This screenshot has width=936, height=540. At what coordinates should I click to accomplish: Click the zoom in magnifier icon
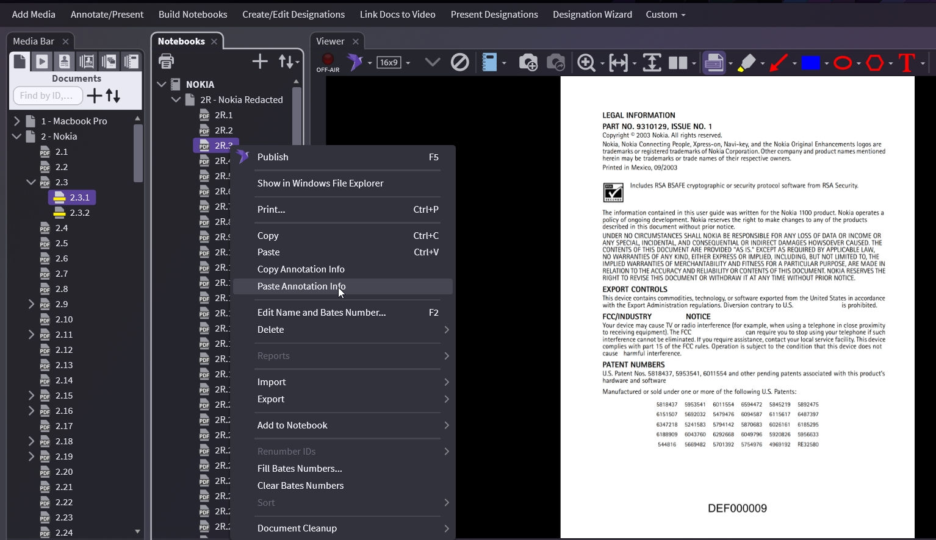(x=586, y=63)
